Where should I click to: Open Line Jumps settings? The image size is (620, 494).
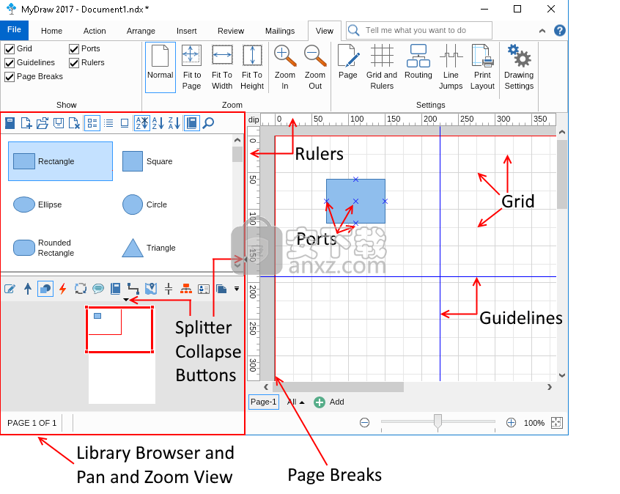coord(451,67)
